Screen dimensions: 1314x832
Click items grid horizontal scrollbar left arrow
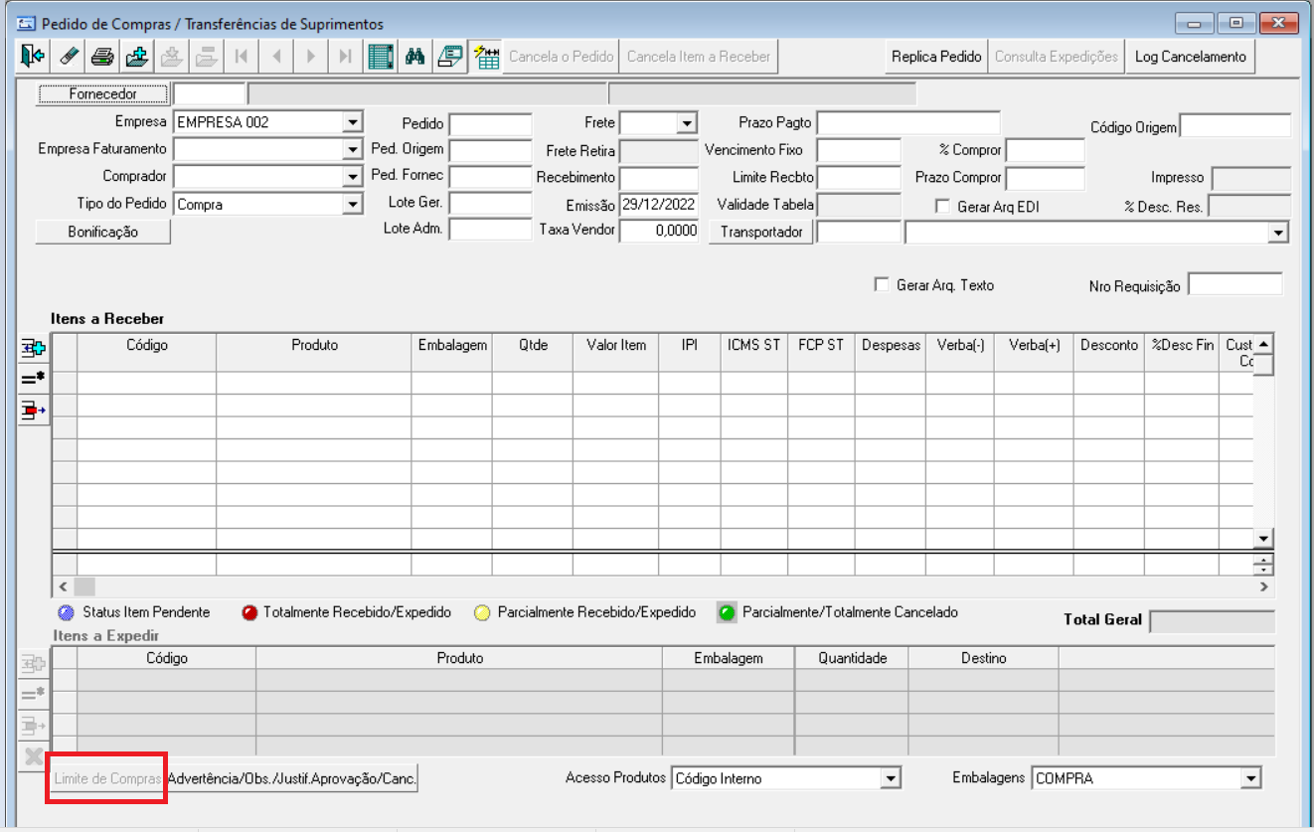[63, 587]
